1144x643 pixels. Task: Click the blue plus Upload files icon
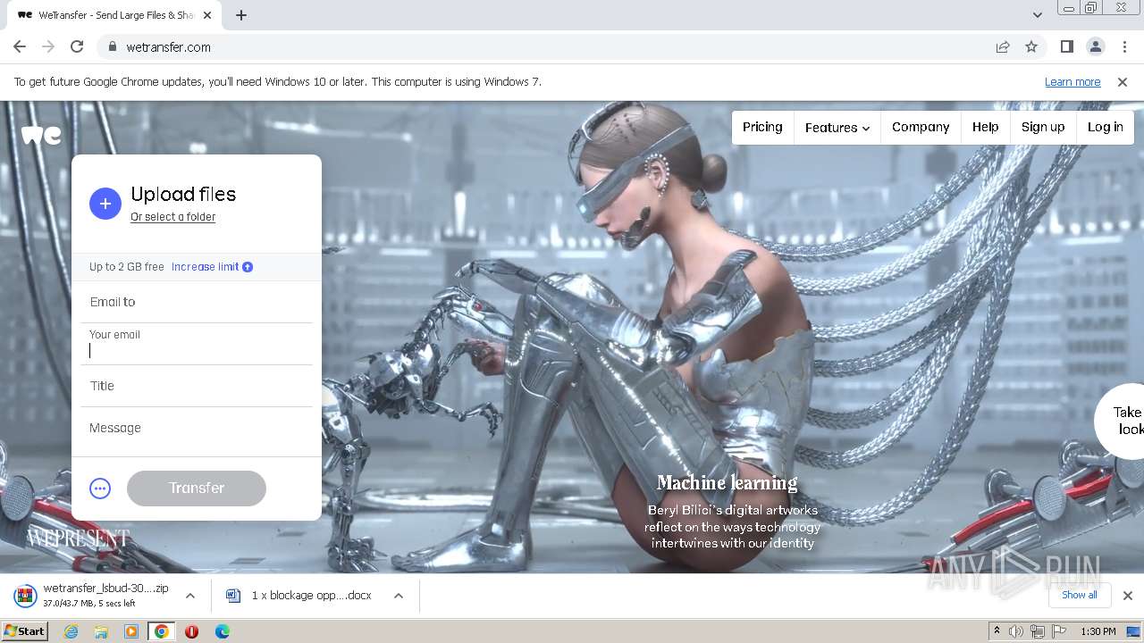105,204
